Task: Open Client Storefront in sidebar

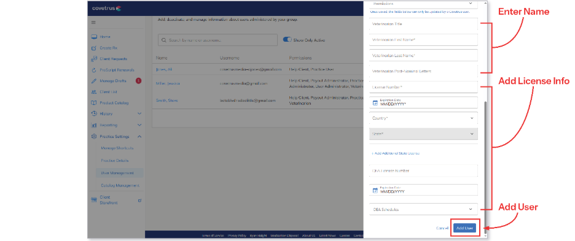Action: 109,200
